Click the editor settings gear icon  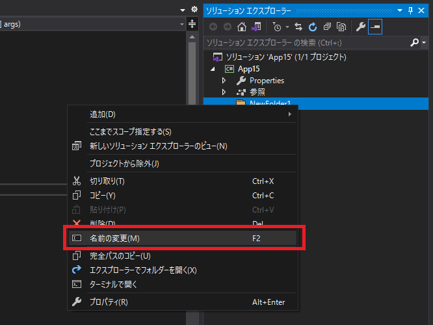tap(194, 10)
